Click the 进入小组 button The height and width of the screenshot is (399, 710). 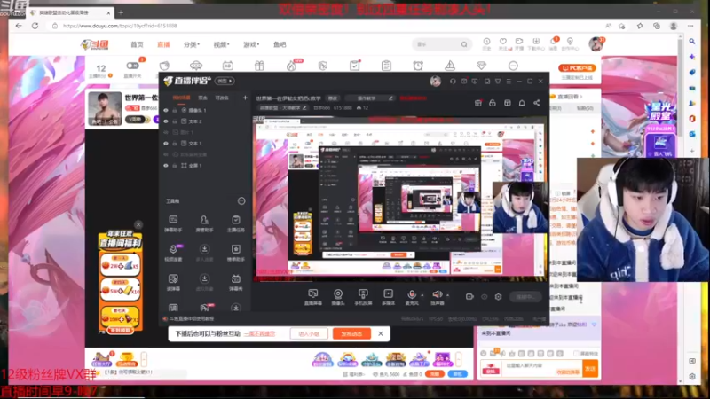coord(309,334)
